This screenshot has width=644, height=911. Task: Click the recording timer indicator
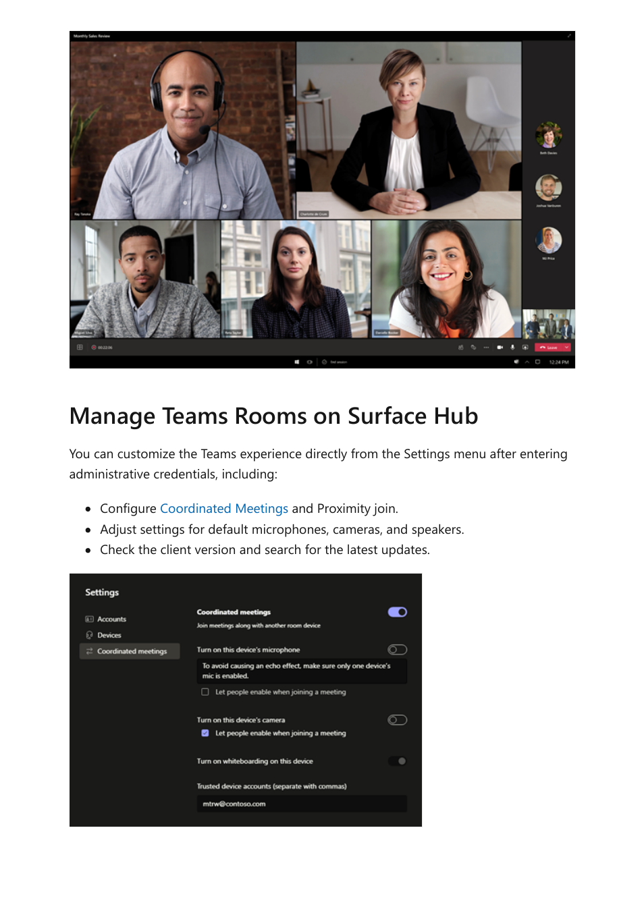click(x=102, y=348)
